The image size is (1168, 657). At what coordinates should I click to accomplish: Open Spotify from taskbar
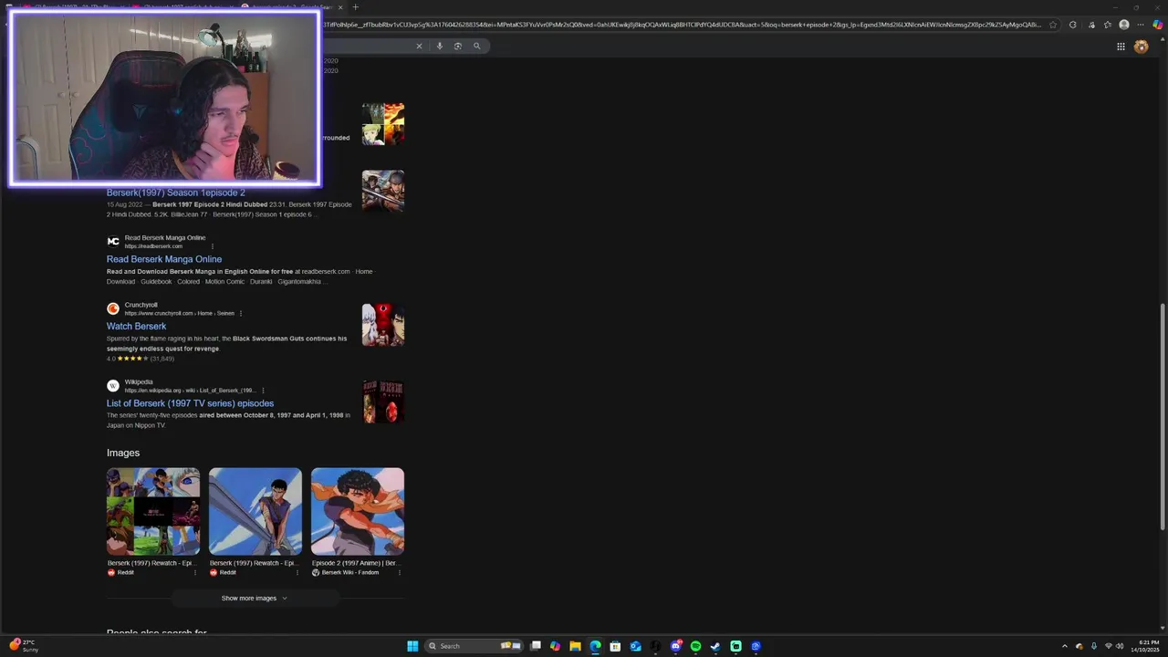[x=695, y=646]
